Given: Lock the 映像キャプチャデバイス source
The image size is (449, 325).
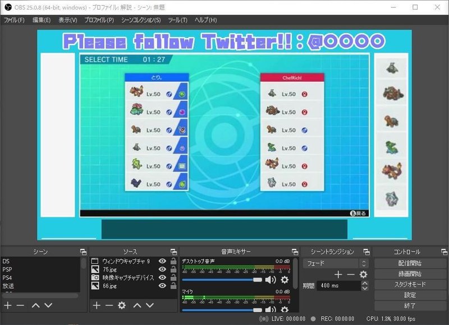Looking at the screenshot, I should 173,277.
